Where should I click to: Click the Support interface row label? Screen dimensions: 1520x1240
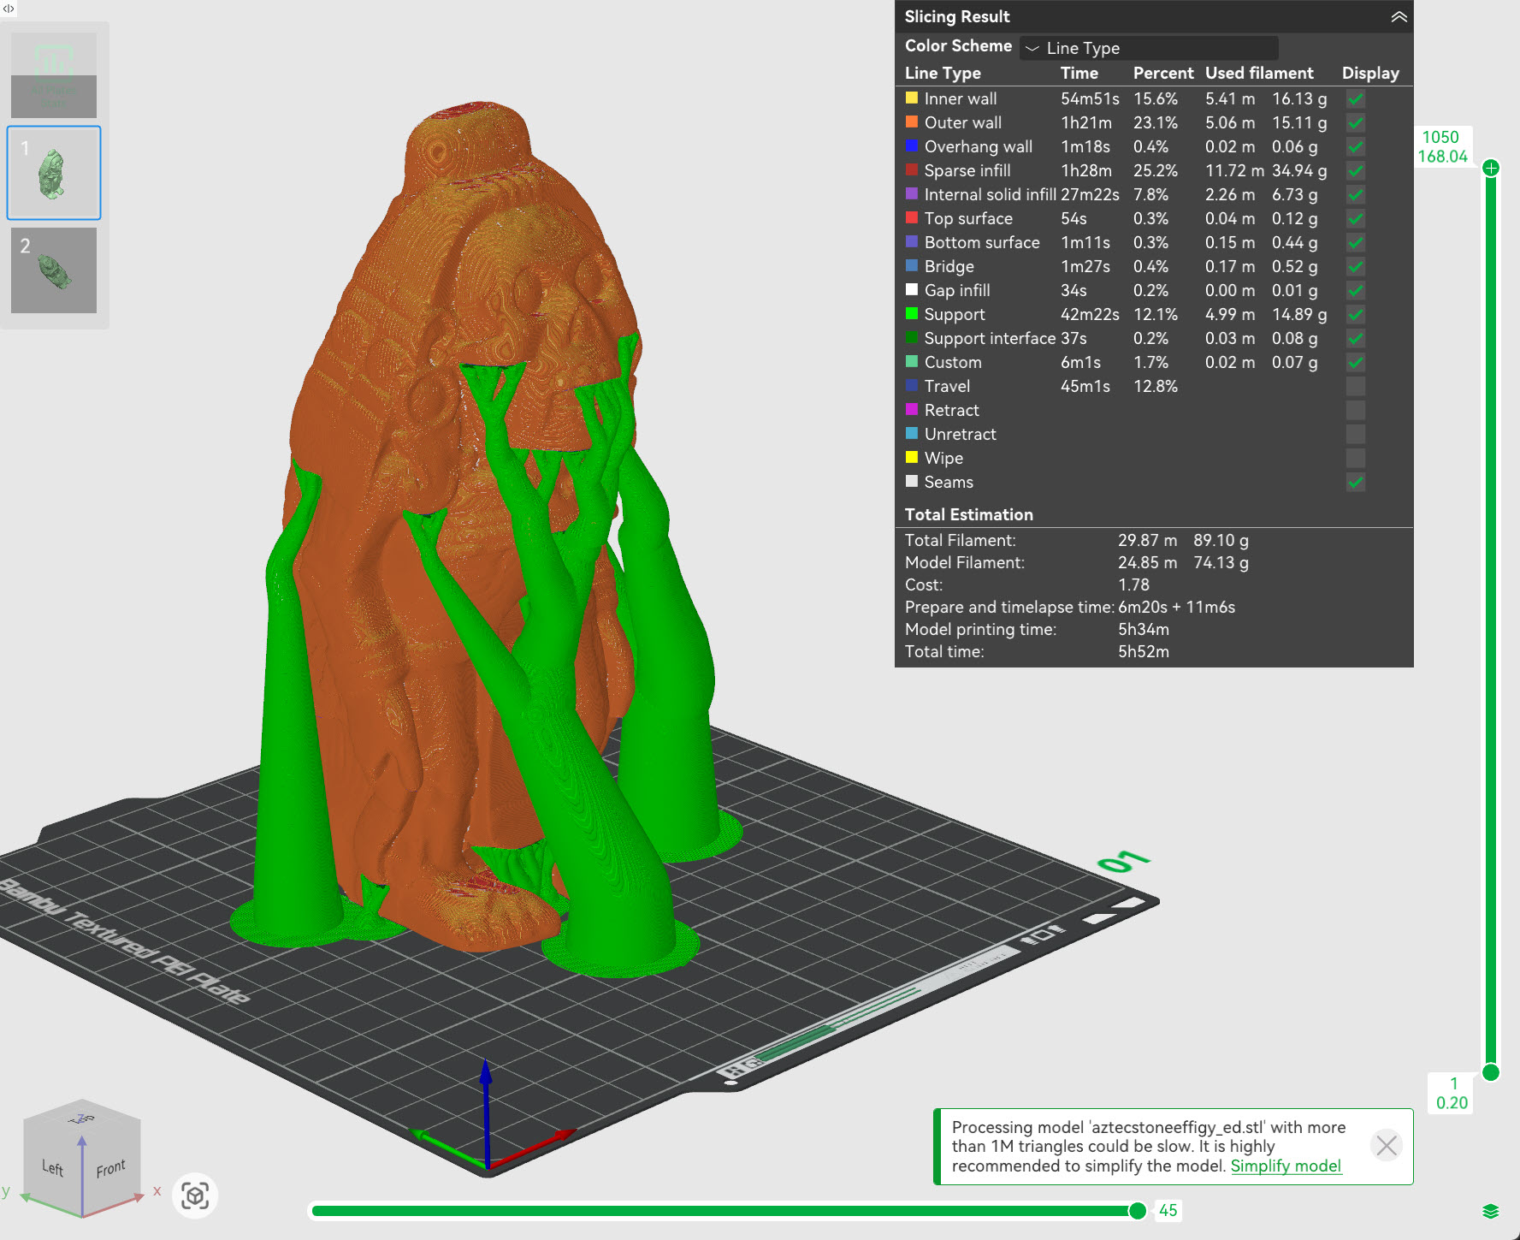coord(990,338)
